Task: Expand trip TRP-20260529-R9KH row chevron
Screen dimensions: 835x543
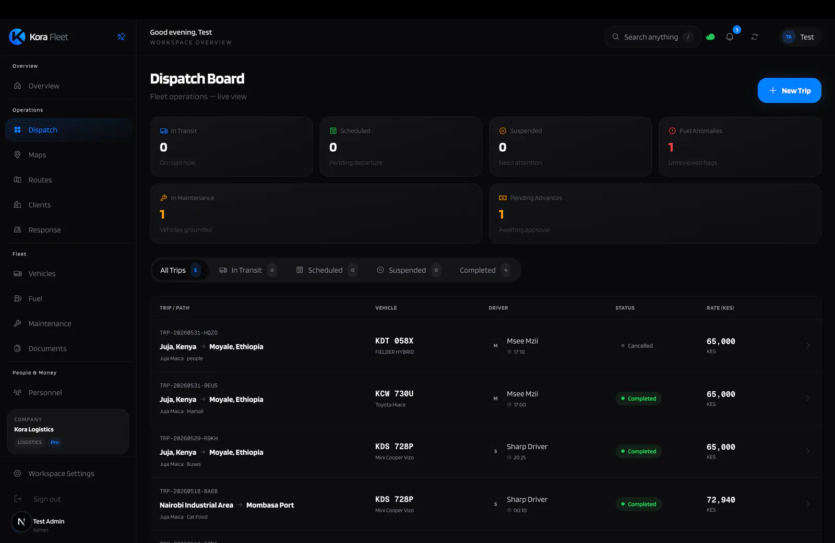Action: [x=808, y=451]
